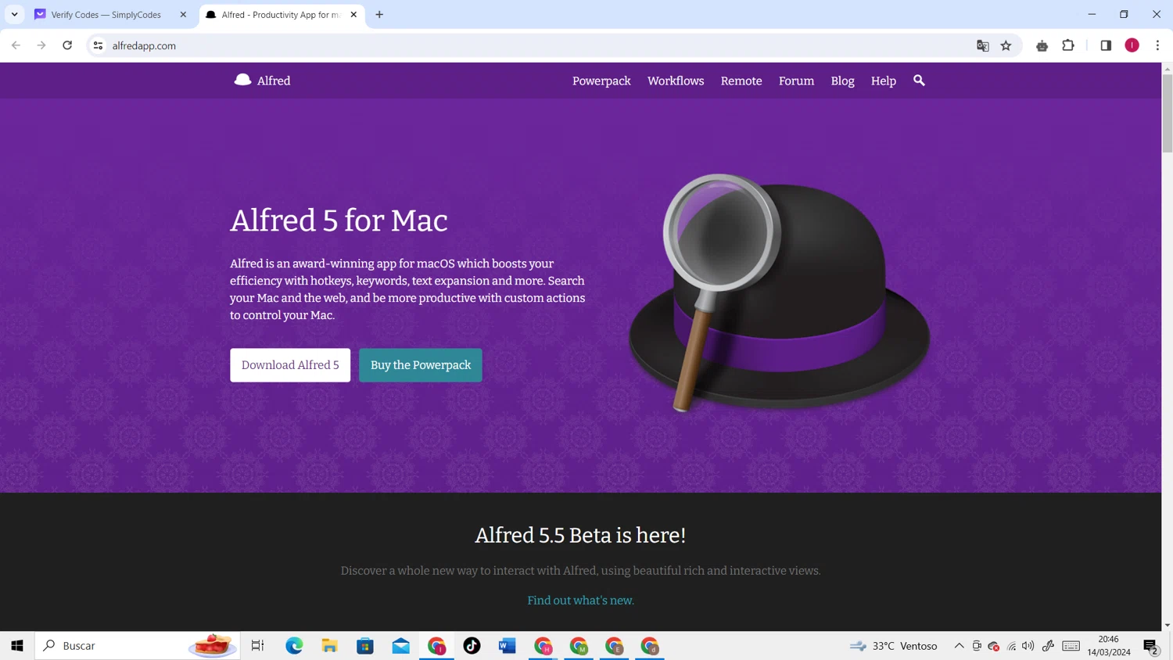Open File Explorer from taskbar
Image resolution: width=1173 pixels, height=660 pixels.
coord(329,646)
